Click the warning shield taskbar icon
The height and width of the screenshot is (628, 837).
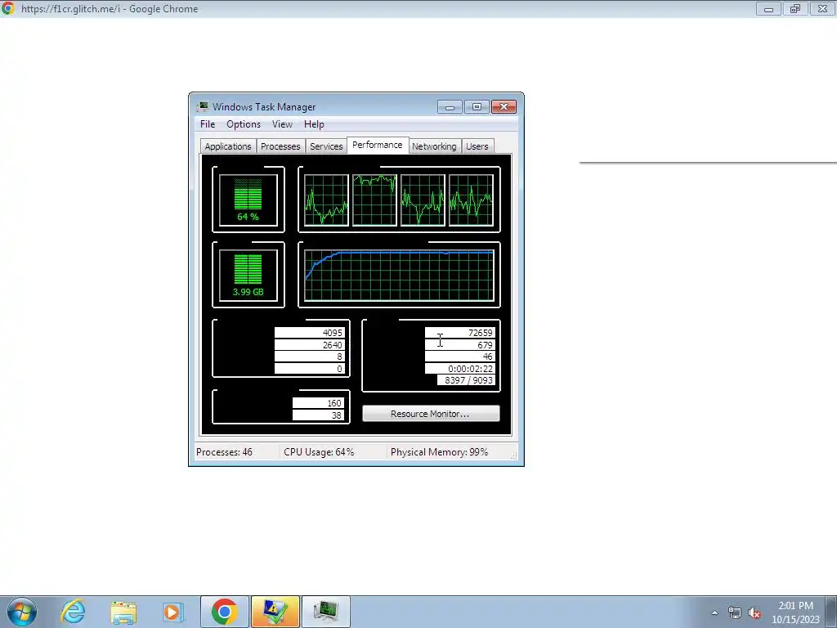(x=275, y=612)
